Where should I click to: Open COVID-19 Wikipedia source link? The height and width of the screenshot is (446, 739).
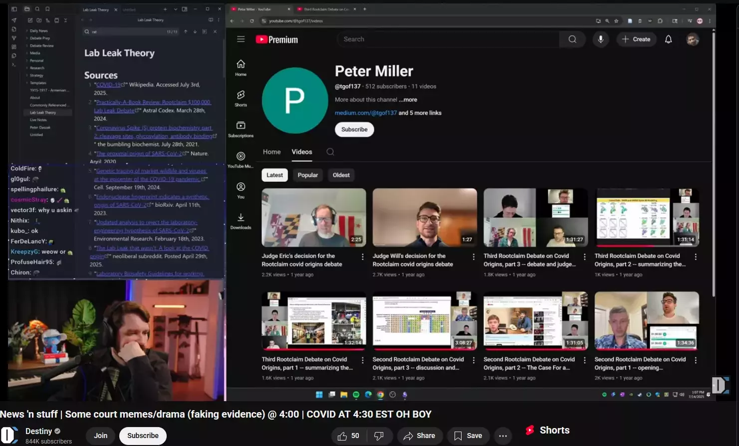(x=110, y=85)
